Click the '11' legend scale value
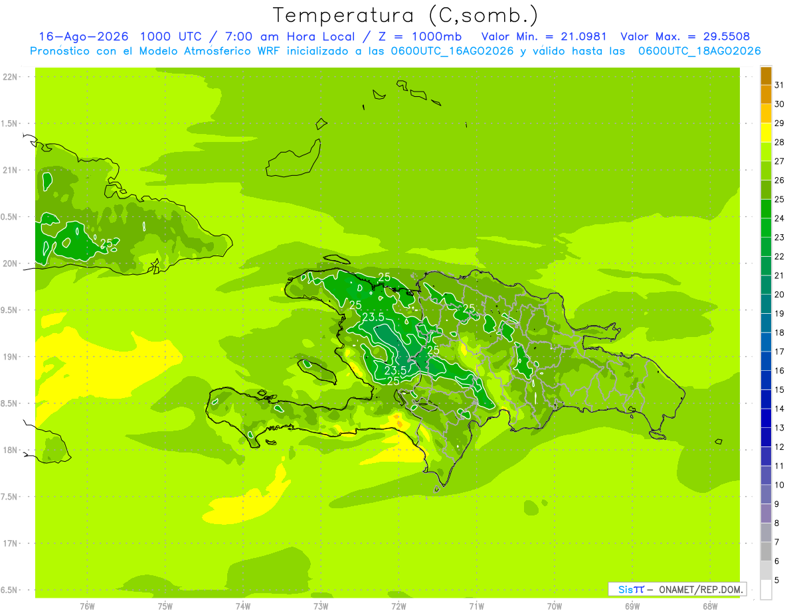This screenshot has height=615, width=797. [x=779, y=466]
